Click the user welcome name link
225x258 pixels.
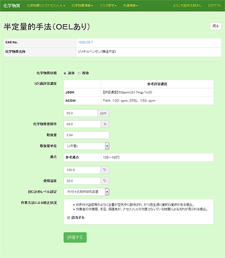(187, 6)
